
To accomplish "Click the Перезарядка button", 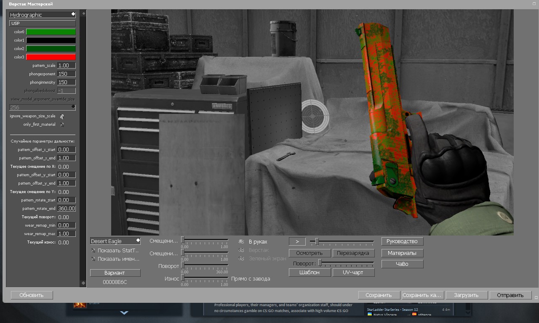I will point(353,253).
